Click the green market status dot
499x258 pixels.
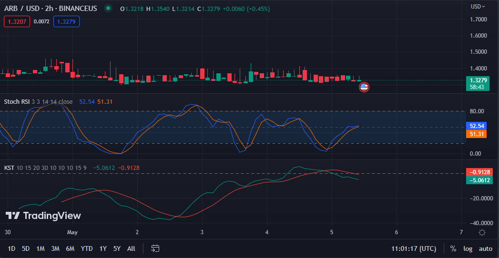(x=108, y=9)
